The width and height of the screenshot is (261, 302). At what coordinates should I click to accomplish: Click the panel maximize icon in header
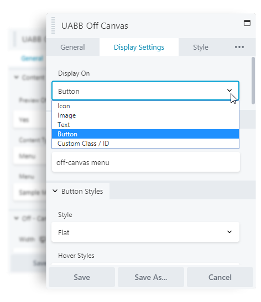(247, 23)
